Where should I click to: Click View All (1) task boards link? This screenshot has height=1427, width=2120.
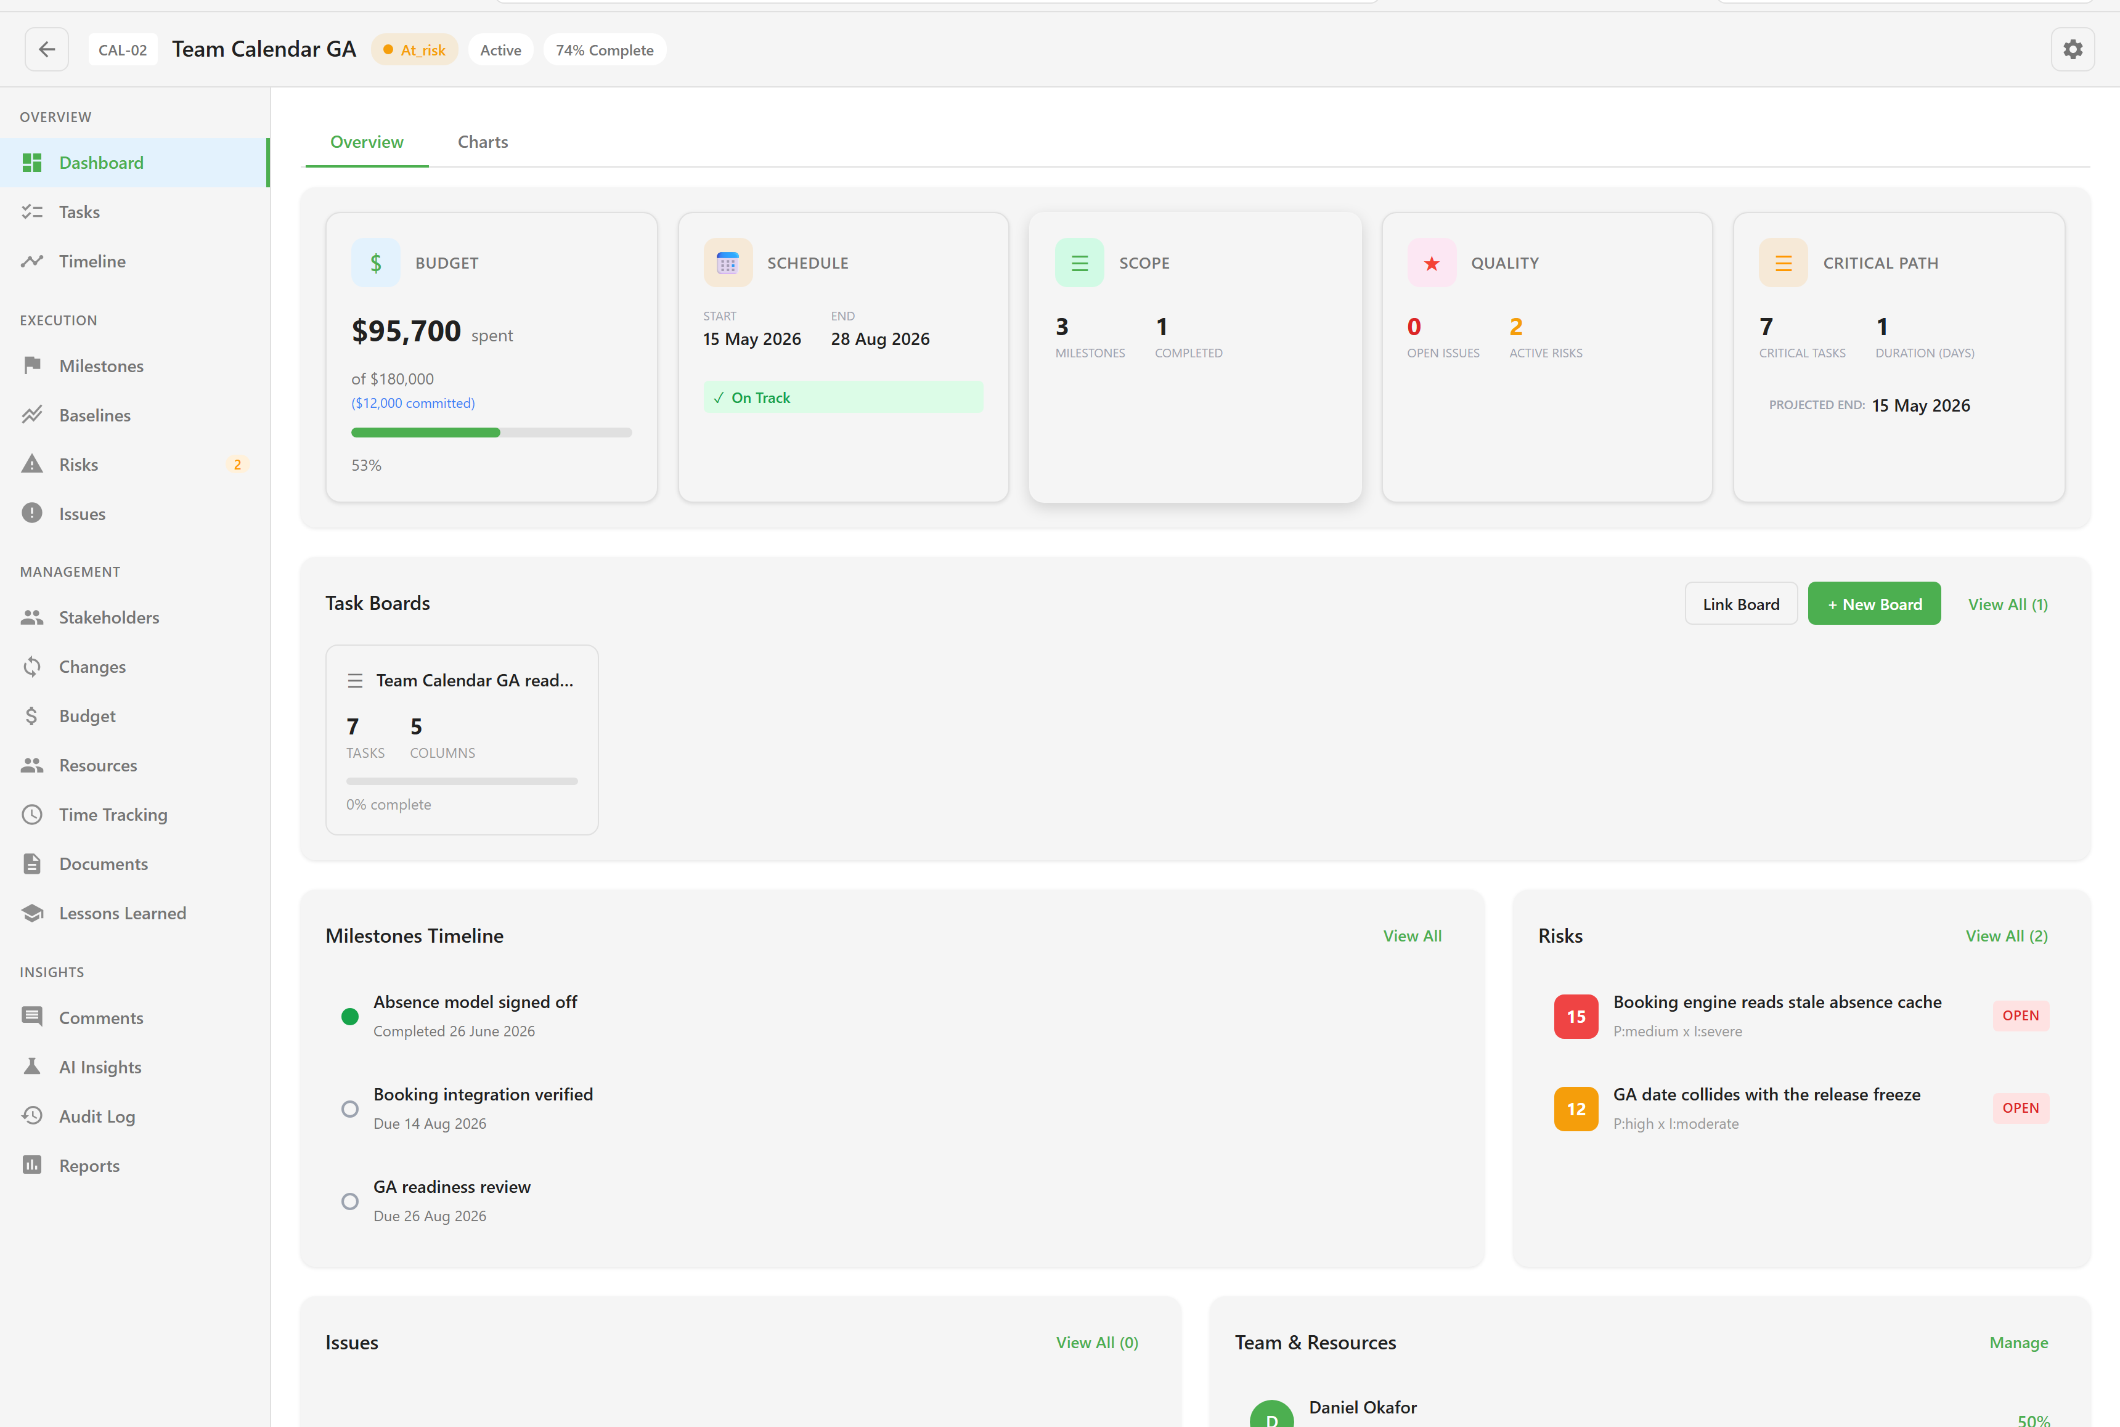pyautogui.click(x=2007, y=604)
